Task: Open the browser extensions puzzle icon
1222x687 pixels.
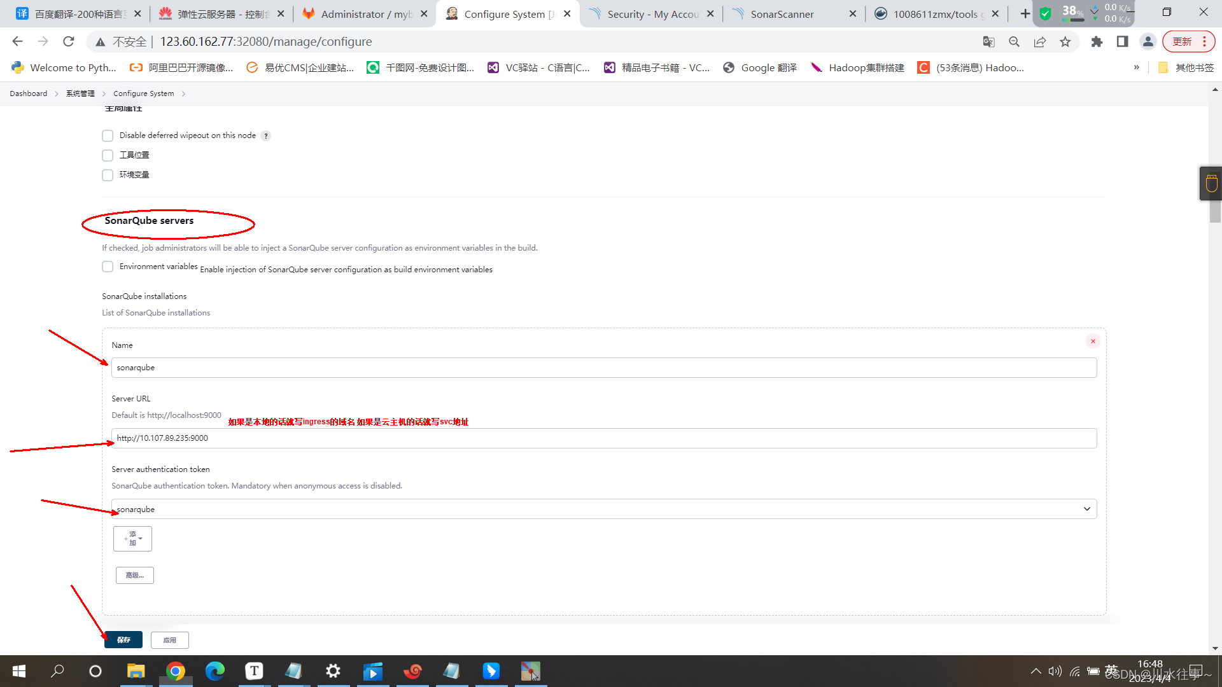Action: 1097,42
